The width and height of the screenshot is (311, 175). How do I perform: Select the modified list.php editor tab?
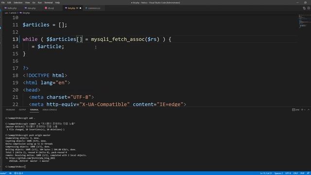[73, 8]
